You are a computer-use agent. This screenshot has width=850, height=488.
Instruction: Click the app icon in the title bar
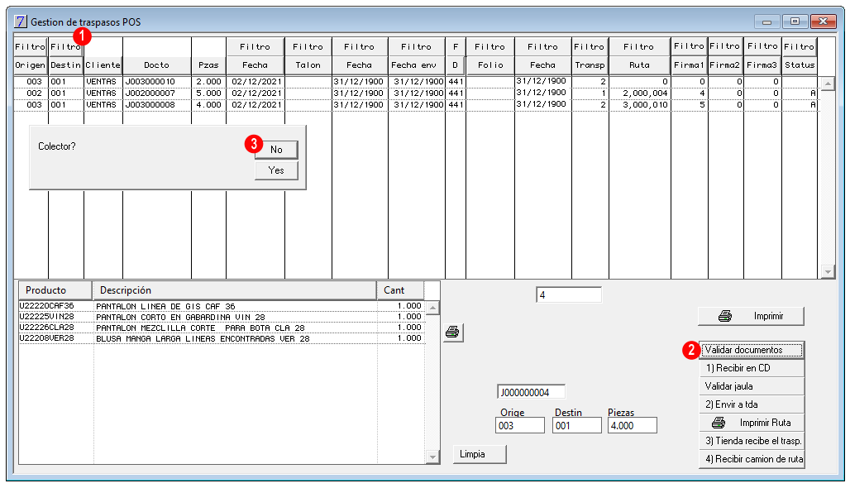21,22
